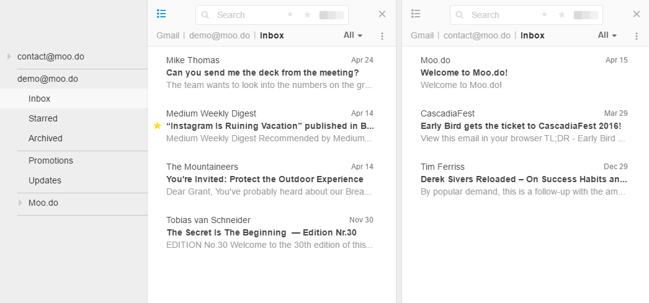Toggle the blue outline list icon in demo pane

coord(161,14)
